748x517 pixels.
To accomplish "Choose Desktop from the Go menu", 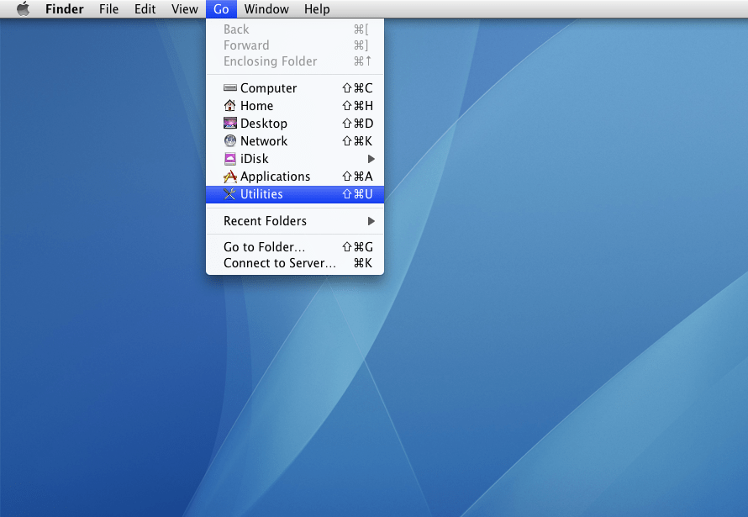I will click(295, 124).
